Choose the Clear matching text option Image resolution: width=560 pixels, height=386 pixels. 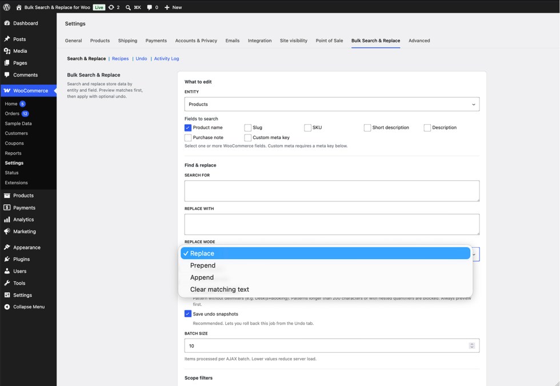point(325,289)
